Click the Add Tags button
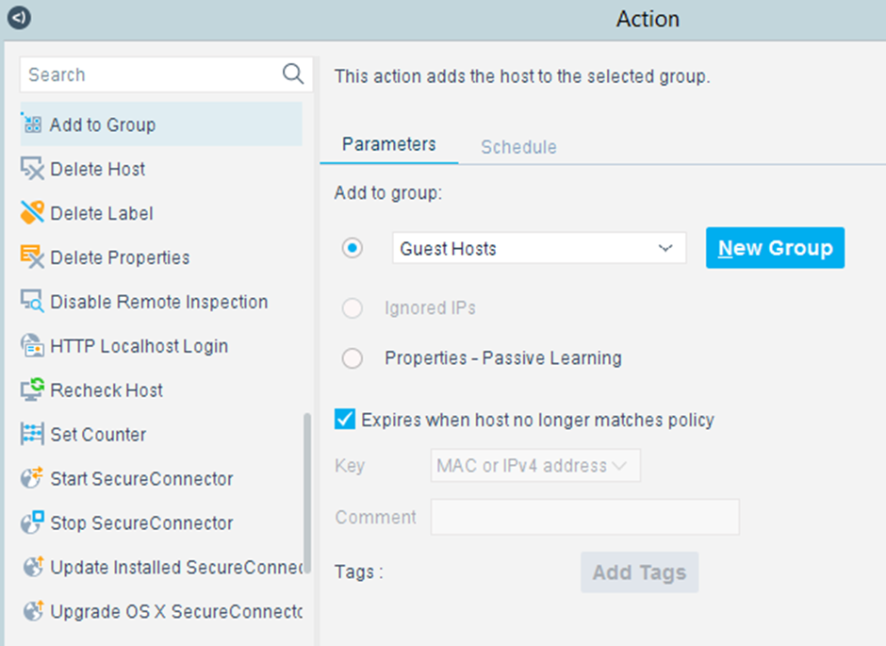This screenshot has height=646, width=886. pos(639,571)
